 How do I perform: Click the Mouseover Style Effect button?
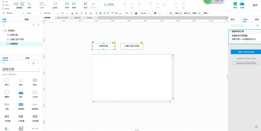click(x=246, y=63)
